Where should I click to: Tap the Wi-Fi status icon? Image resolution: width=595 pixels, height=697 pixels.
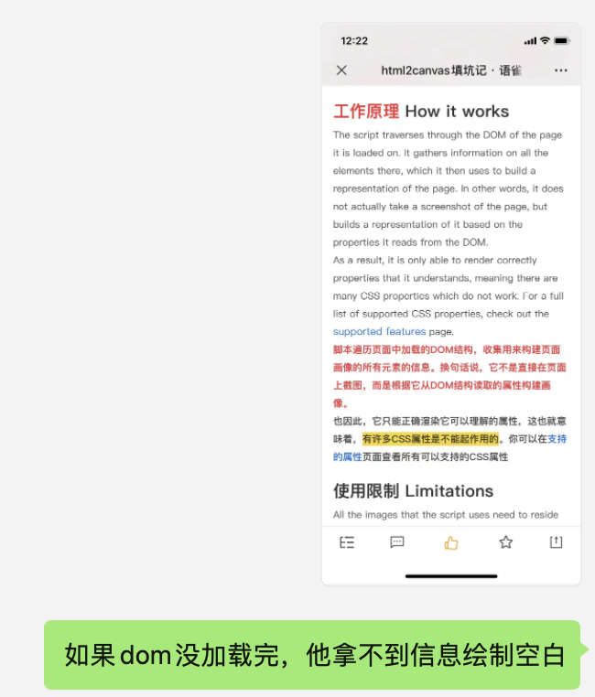(545, 40)
